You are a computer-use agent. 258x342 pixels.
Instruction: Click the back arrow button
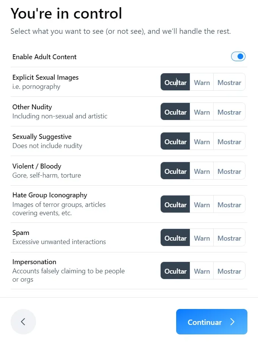pyautogui.click(x=23, y=322)
